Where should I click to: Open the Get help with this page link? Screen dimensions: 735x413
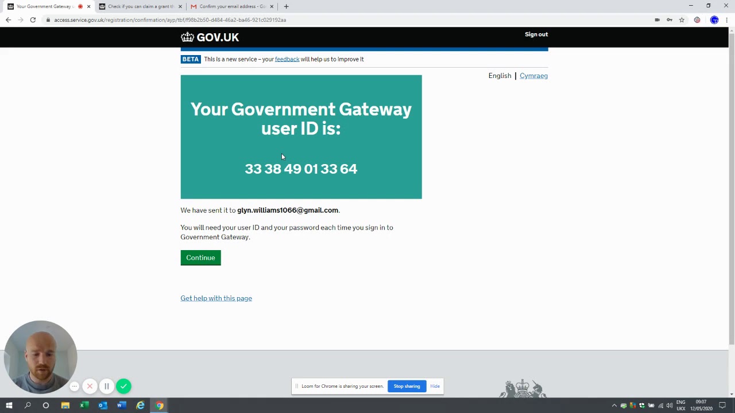216,298
